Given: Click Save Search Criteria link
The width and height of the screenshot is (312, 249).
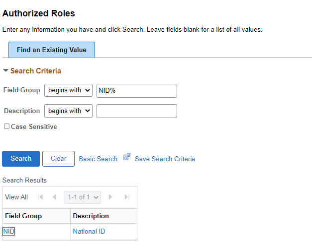Looking at the screenshot, I should pyautogui.click(x=165, y=159).
